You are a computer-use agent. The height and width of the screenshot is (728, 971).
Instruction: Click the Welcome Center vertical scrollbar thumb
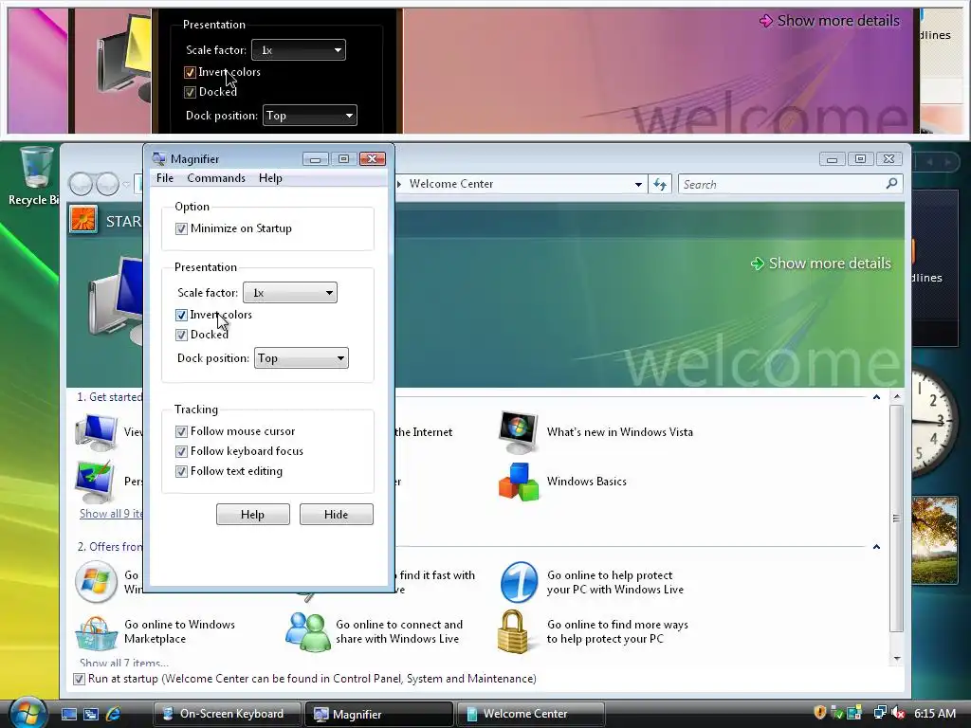point(896,519)
